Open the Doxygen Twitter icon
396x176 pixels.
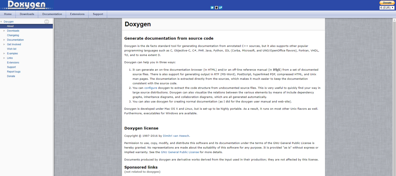pyautogui.click(x=212, y=7)
